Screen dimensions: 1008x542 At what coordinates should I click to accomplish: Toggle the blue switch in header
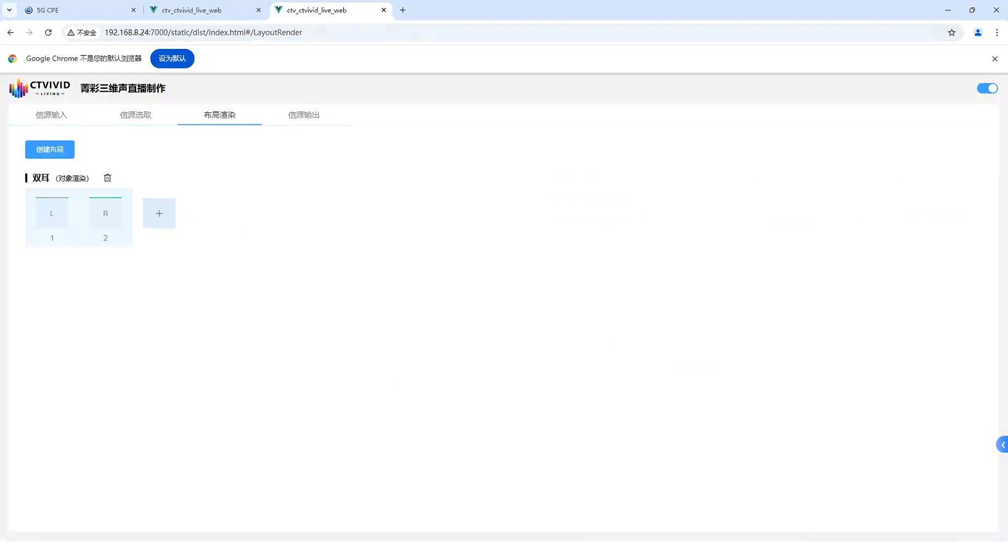coord(987,88)
